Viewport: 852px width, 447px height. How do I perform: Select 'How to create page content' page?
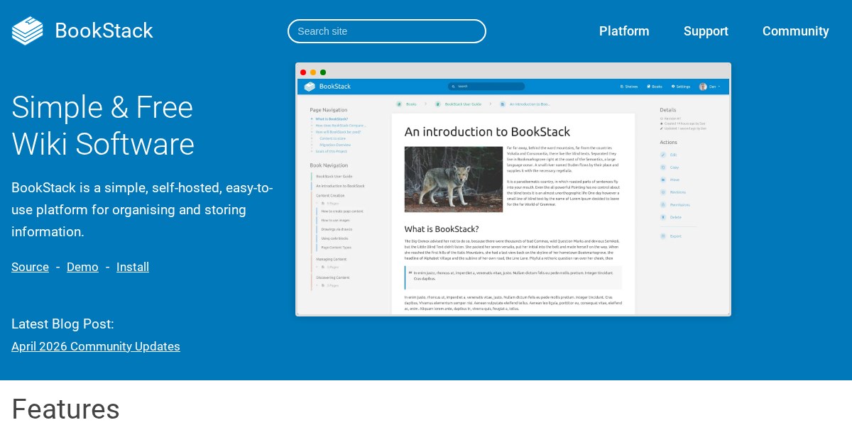pos(342,211)
